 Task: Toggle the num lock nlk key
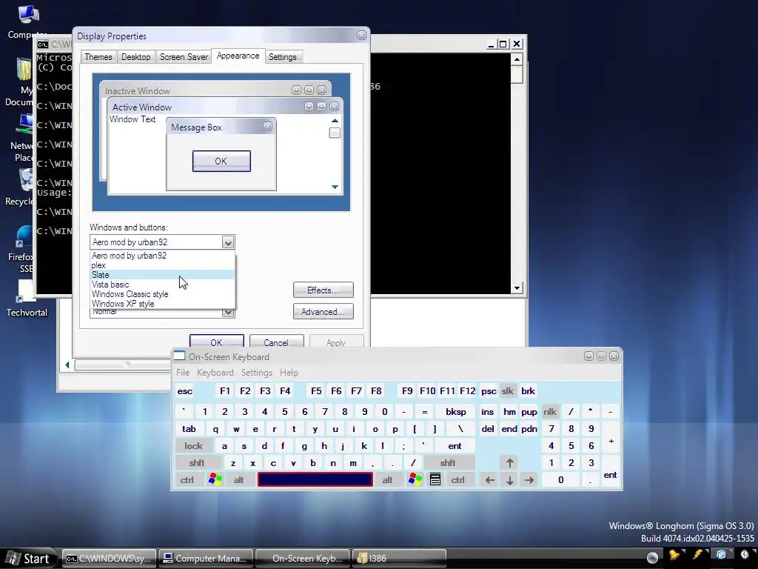(x=550, y=412)
